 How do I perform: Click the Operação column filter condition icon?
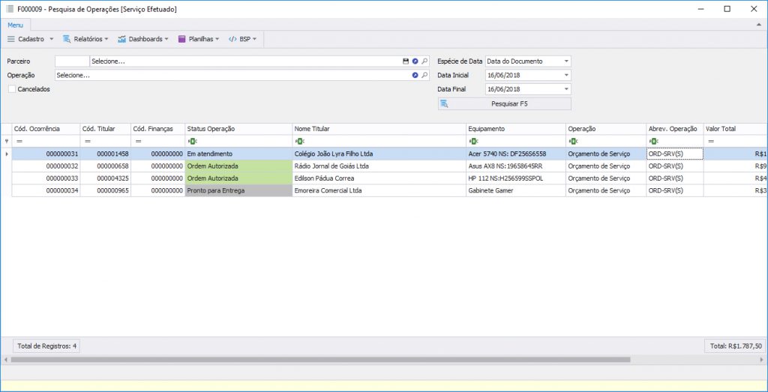(573, 142)
